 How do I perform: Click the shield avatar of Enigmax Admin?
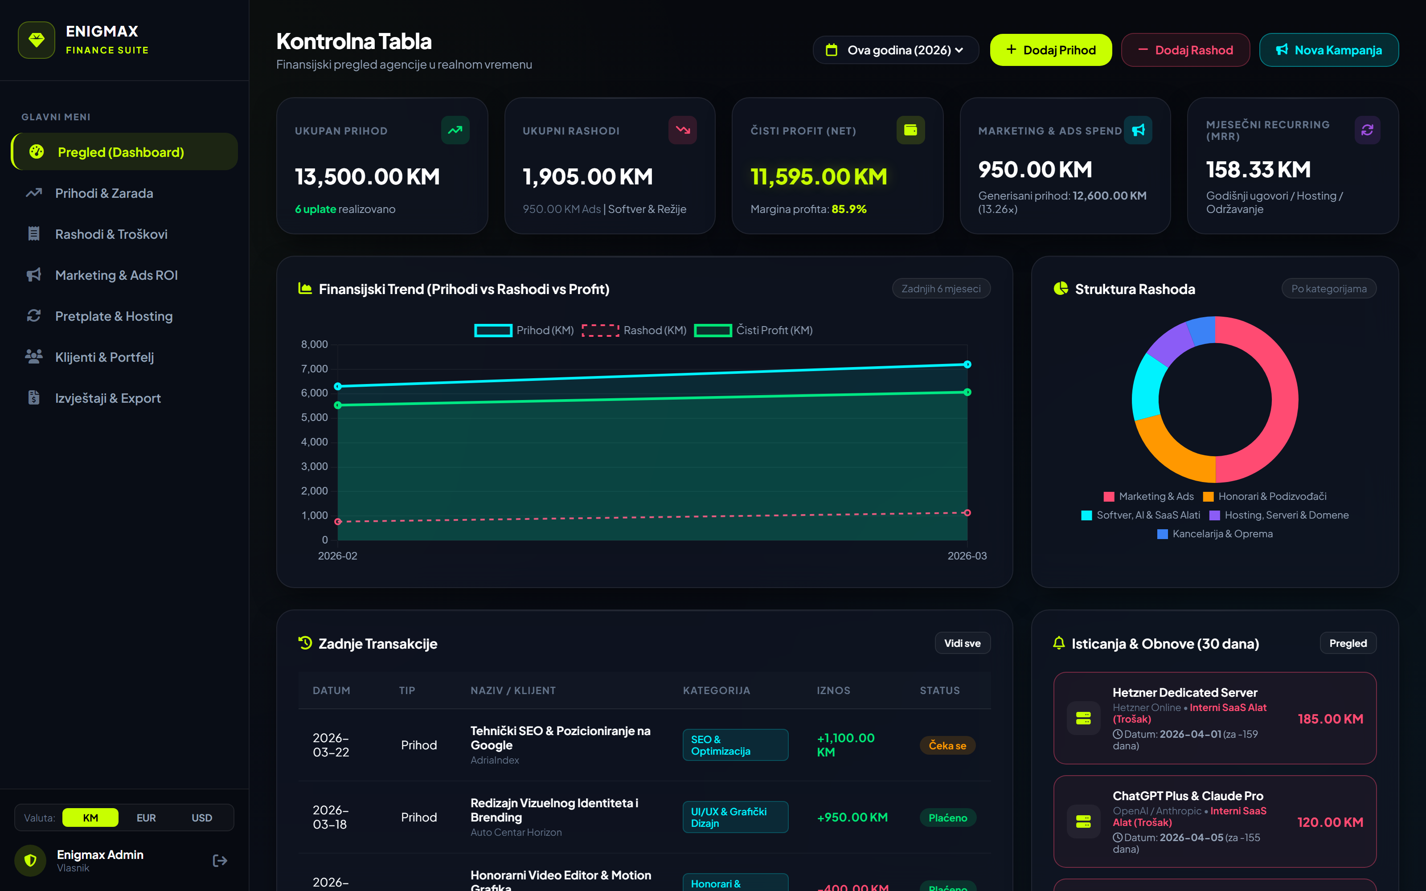coord(30,860)
